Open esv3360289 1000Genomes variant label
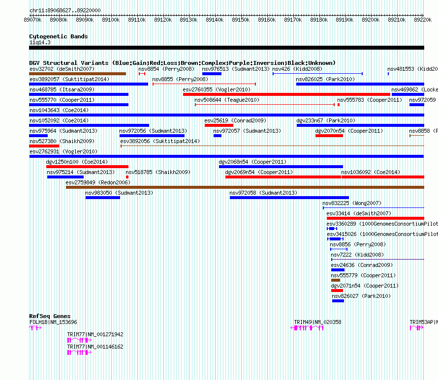 [x=382, y=224]
